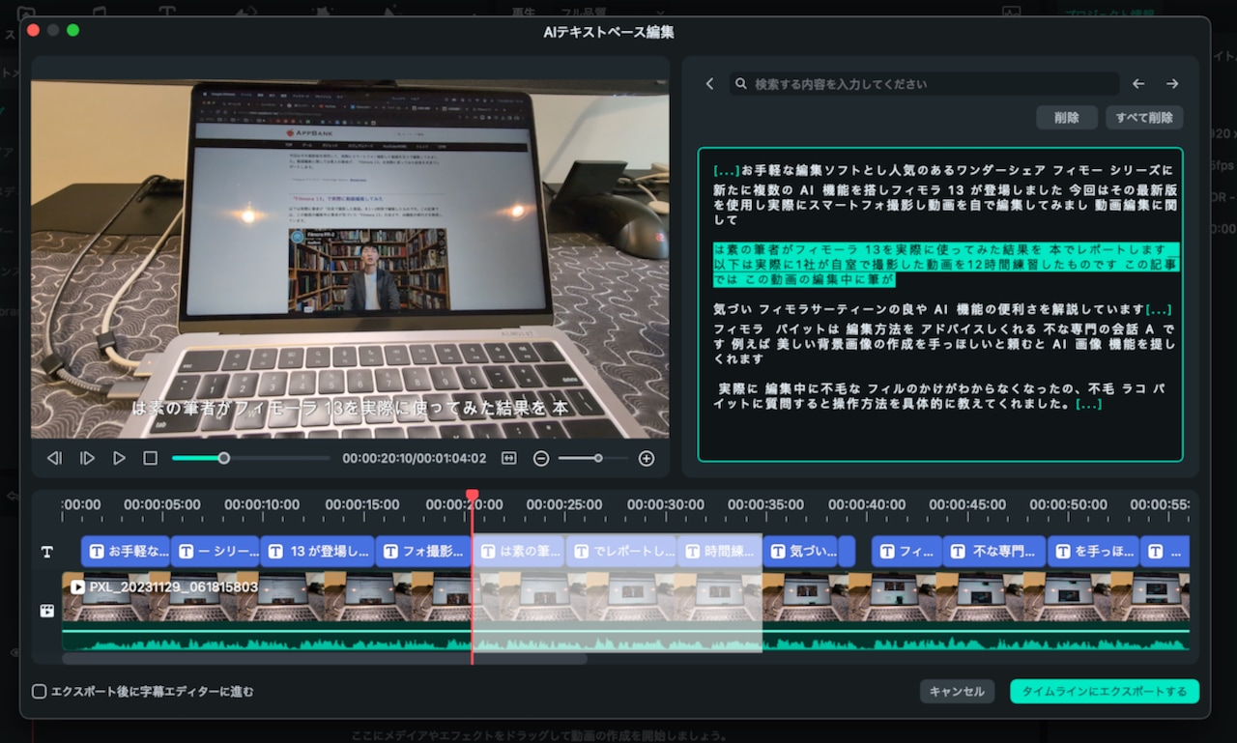Zoom out the timeline with minus icon

coord(541,458)
